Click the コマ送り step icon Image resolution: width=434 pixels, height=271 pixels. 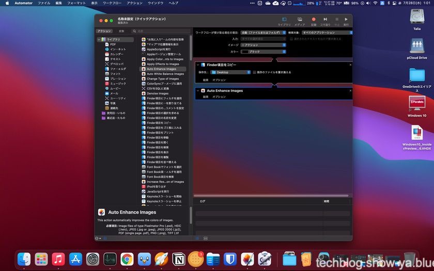(325, 20)
